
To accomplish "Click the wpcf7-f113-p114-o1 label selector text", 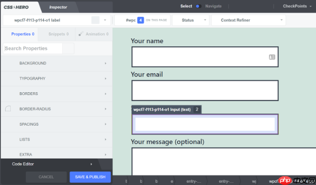I will coord(37,20).
